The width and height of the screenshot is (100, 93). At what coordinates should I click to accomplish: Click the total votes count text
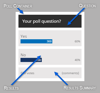(x=27, y=73)
